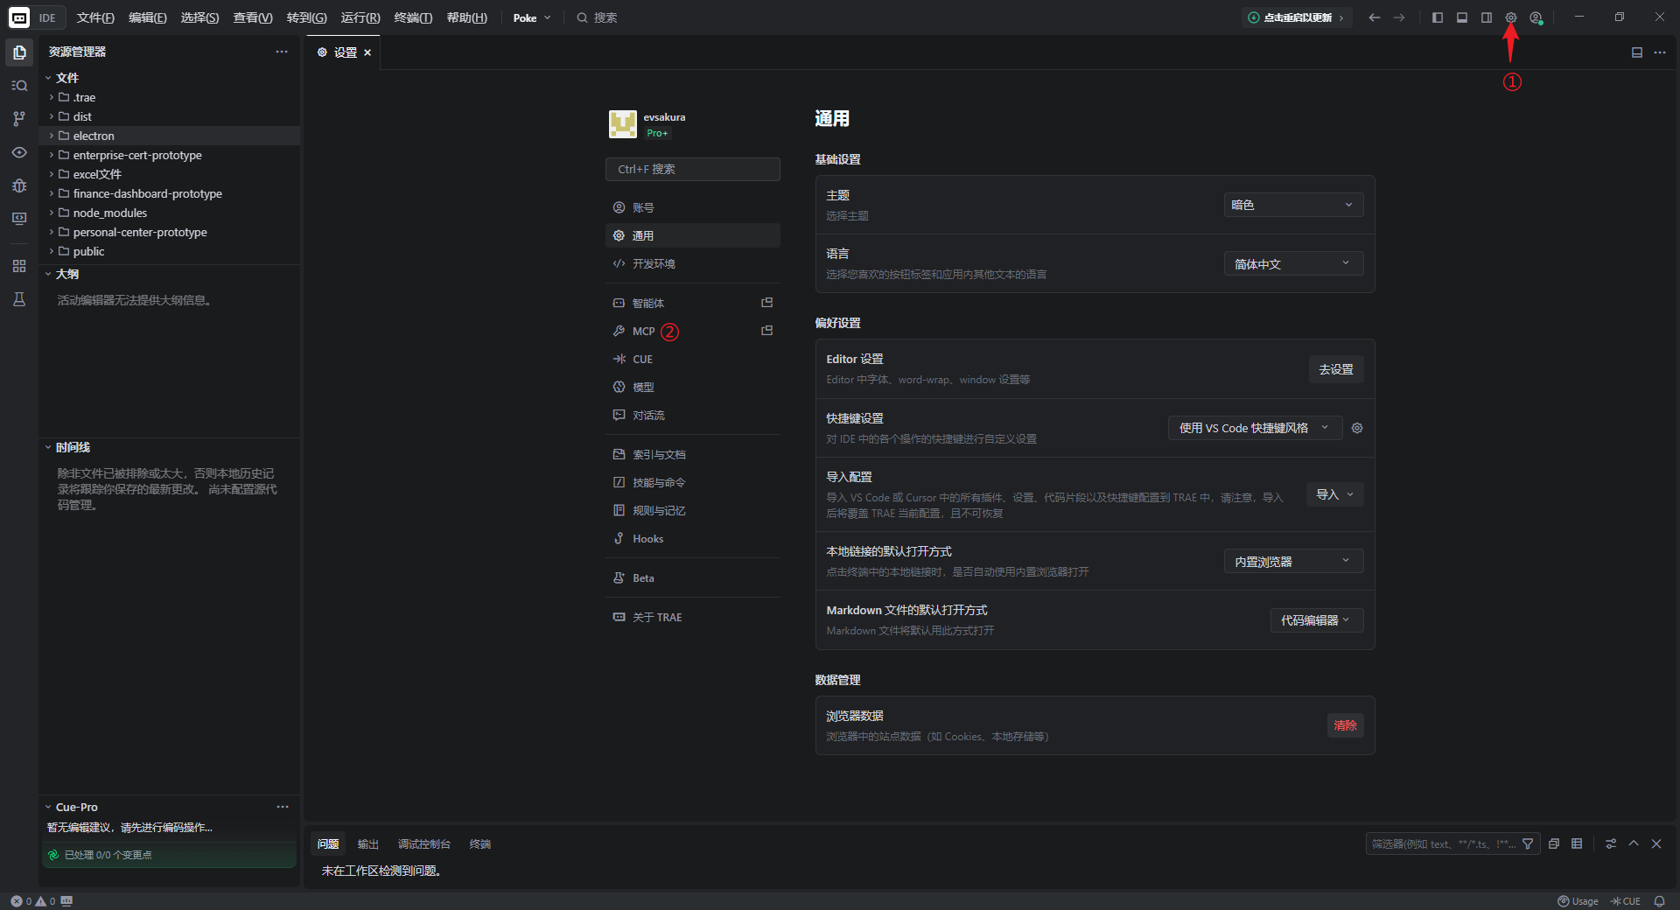Image resolution: width=1680 pixels, height=910 pixels.
Task: Open the account avatar icon in title bar
Action: [x=1536, y=17]
